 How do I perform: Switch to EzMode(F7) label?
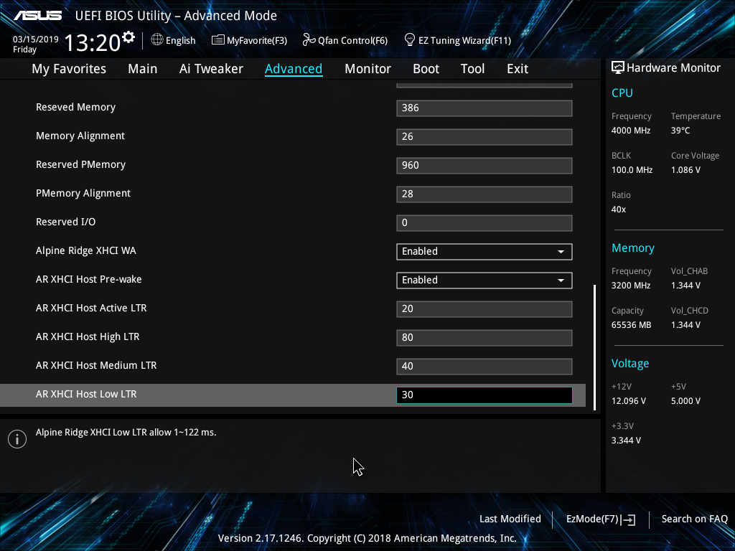pos(592,519)
